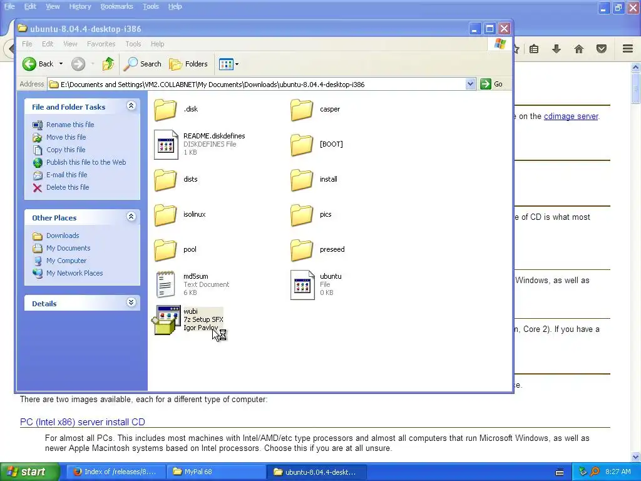
Task: Collapse the File and Folder Tasks panel
Action: pyautogui.click(x=131, y=106)
